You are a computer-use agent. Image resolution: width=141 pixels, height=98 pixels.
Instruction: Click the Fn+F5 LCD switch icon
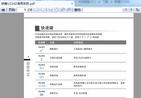pos(42,86)
